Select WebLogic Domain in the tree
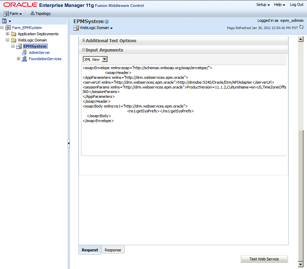Viewport: 307px width, 269px height. click(x=32, y=40)
